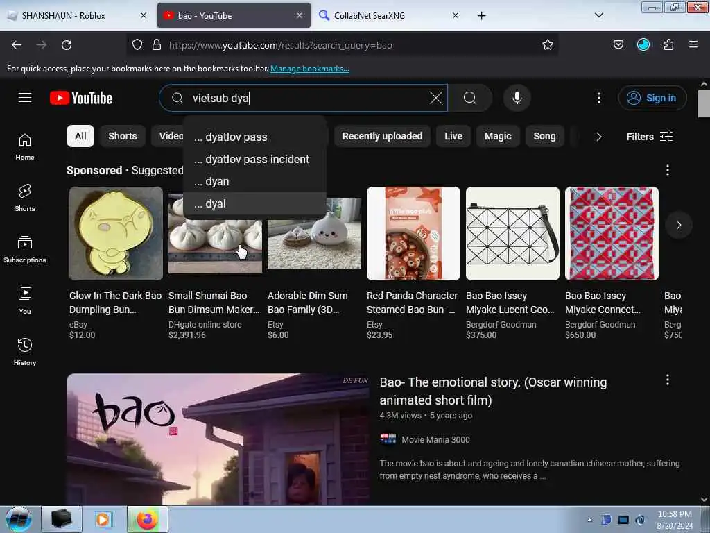The image size is (710, 533).
Task: Open a new browser tab
Action: click(481, 16)
